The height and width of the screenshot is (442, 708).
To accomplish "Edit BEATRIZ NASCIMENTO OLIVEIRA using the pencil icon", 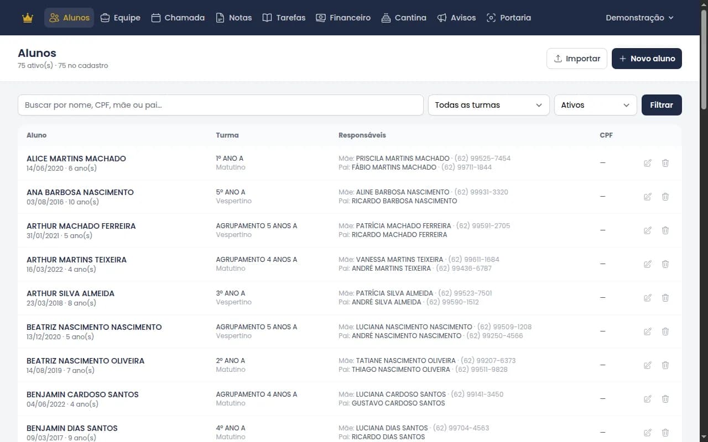I will tap(648, 365).
